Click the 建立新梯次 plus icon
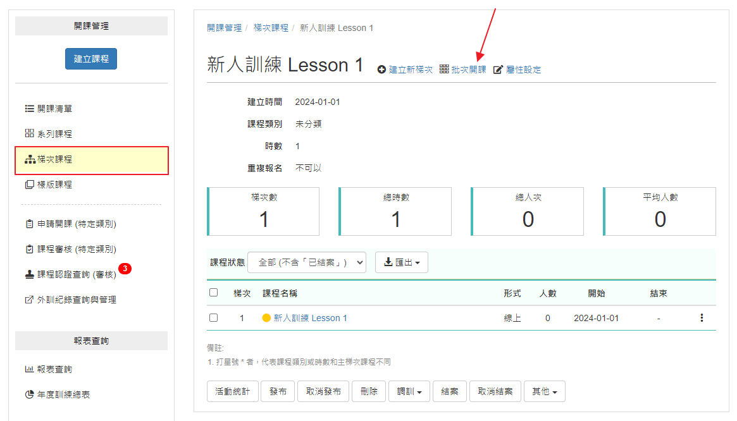 [381, 70]
